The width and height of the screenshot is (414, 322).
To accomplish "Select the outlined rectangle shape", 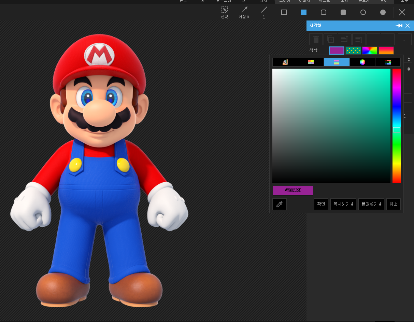I will [x=284, y=12].
